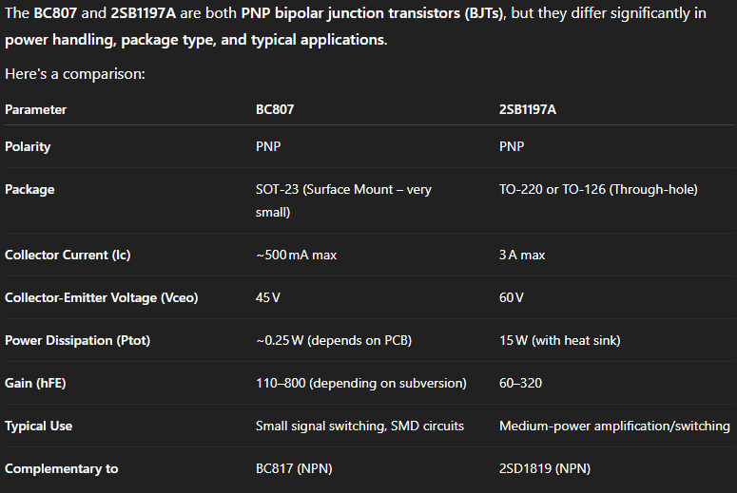This screenshot has height=493, width=737.
Task: Click the Polarity row label
Action: [x=28, y=147]
